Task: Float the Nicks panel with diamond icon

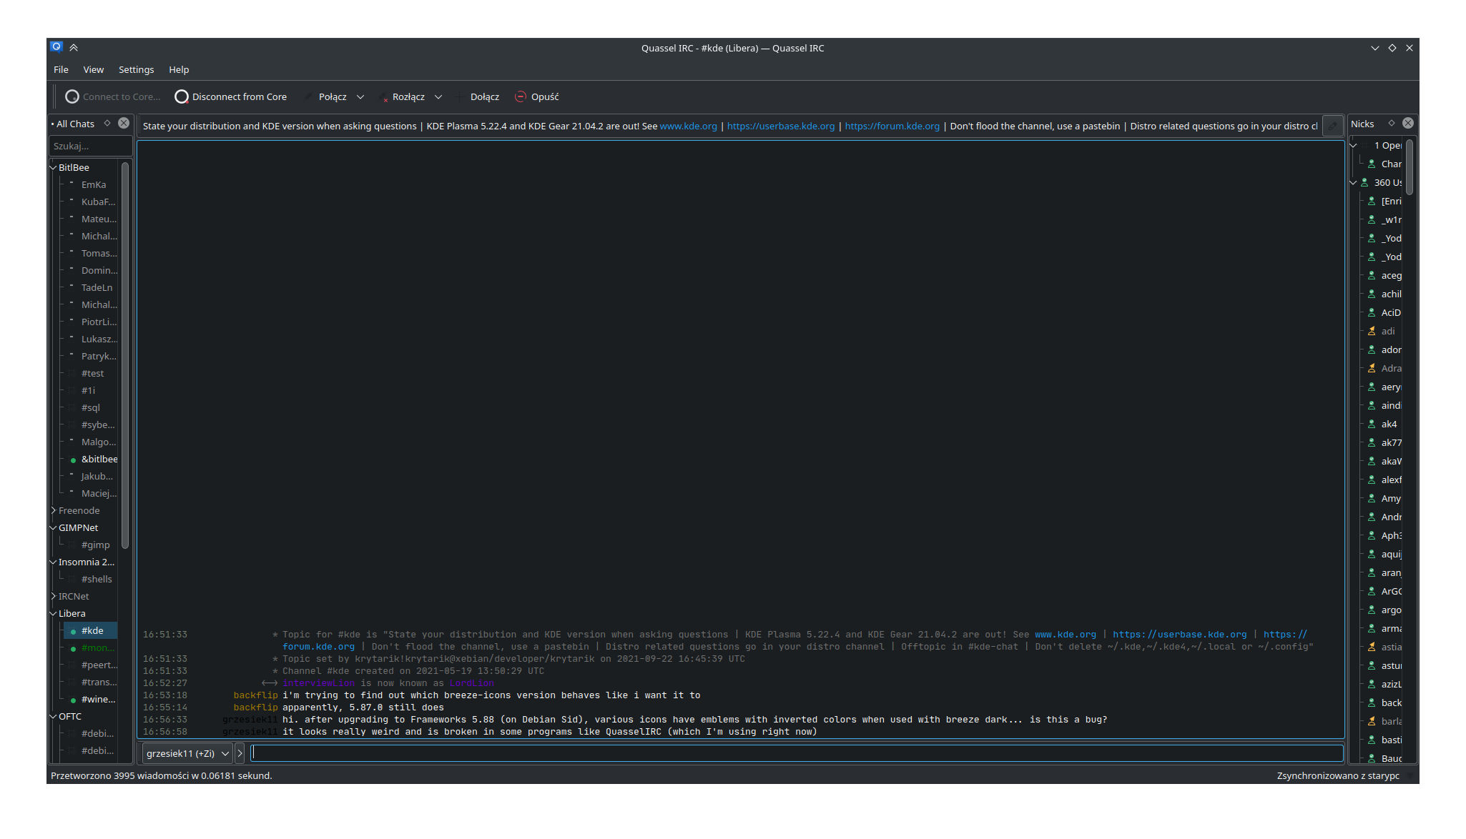Action: 1392,123
